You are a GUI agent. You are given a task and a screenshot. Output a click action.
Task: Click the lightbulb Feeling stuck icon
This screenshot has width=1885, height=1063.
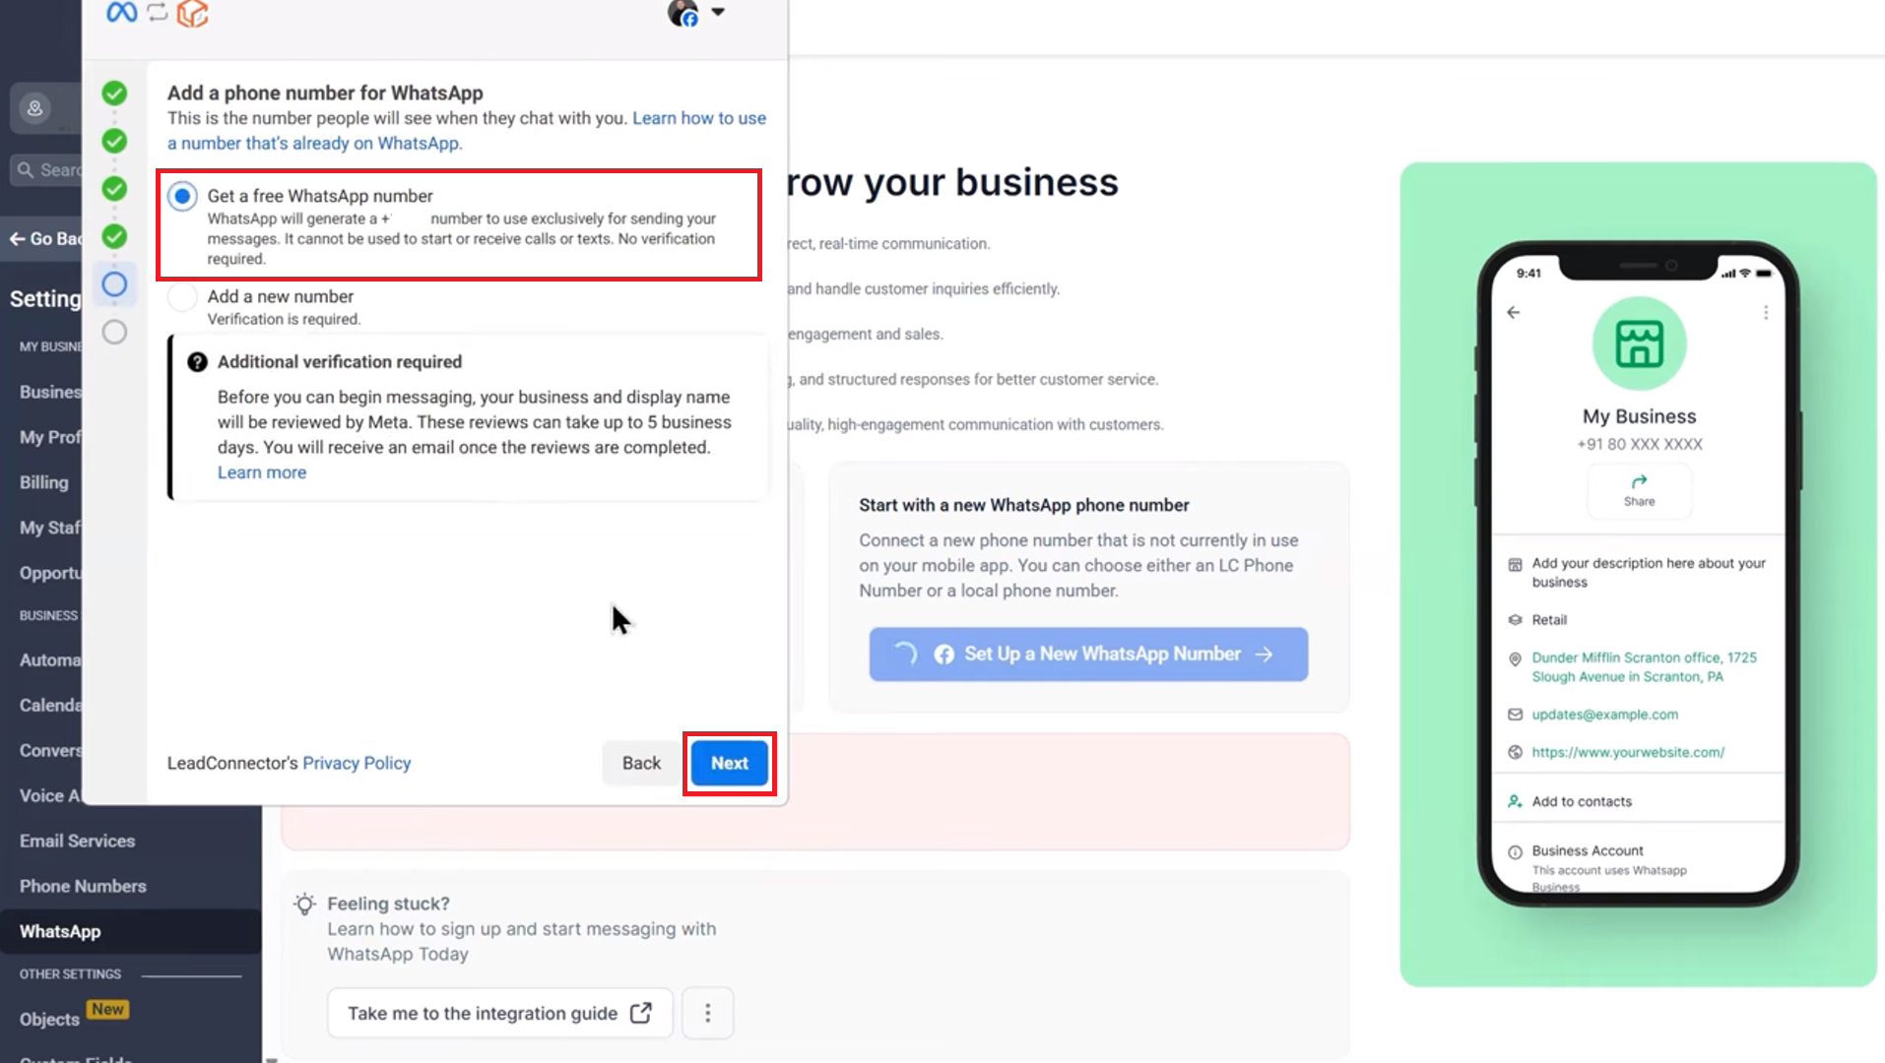305,904
